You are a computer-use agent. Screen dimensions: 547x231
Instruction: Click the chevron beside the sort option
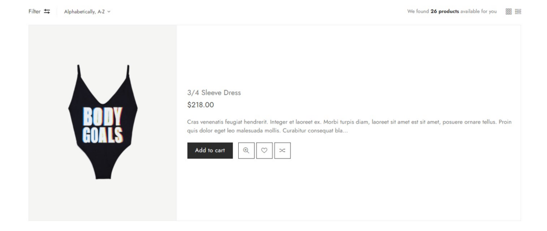tap(109, 12)
